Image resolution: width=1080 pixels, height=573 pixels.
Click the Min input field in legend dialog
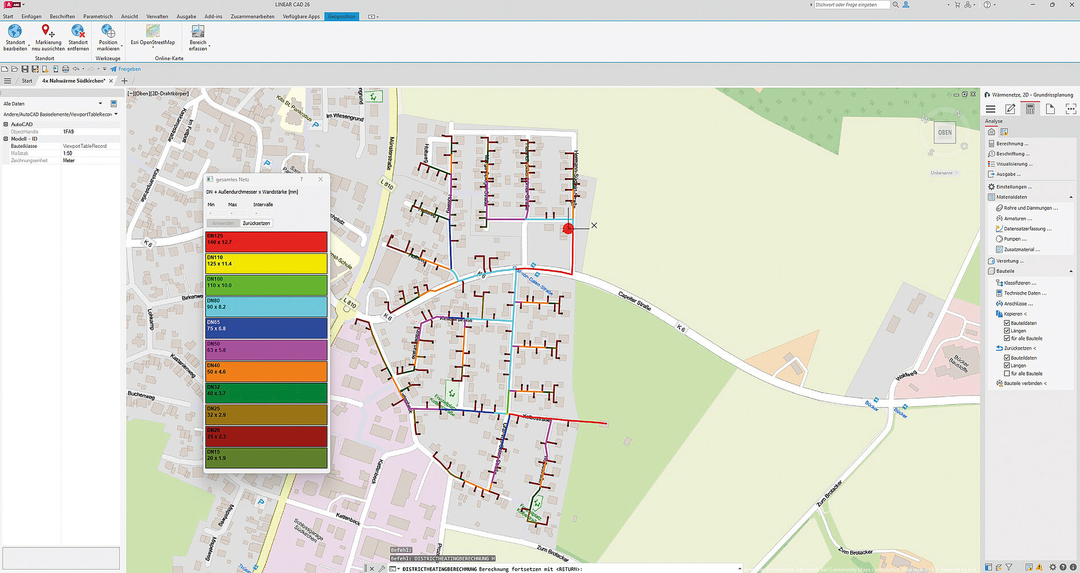215,213
